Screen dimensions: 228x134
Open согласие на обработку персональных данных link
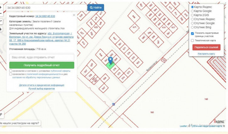[36, 78]
